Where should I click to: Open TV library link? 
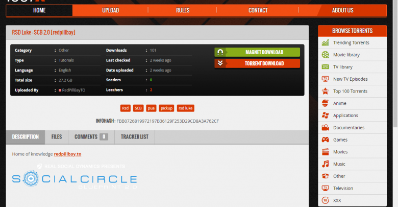tap(343, 67)
